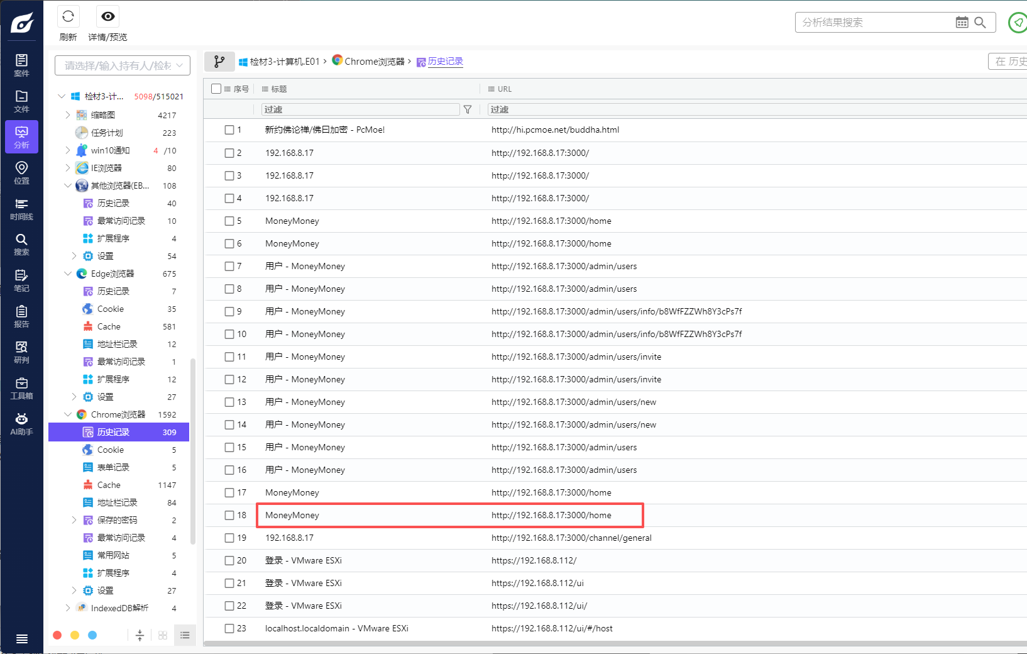
Task: Click the funnel filter icon for 标题 column
Action: [468, 109]
